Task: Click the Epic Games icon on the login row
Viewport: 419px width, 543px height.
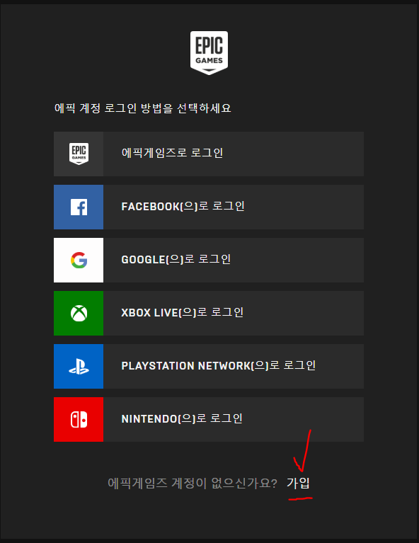Action: pyautogui.click(x=79, y=154)
